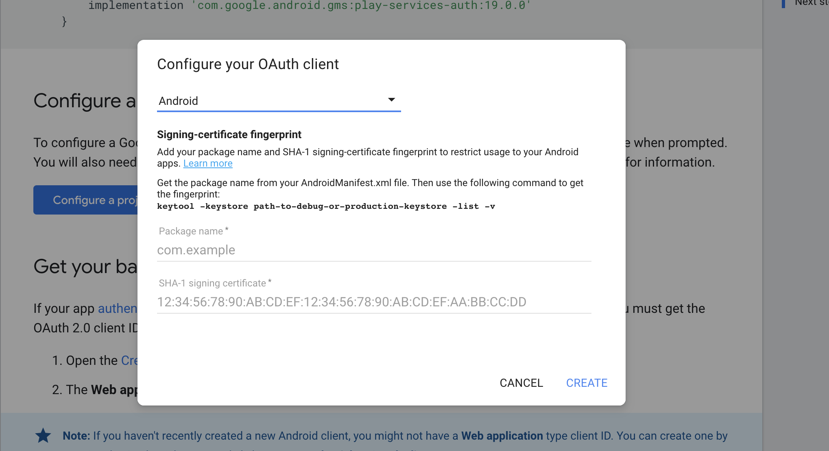Click the dropdown arrow beside Android
The image size is (829, 451).
(391, 100)
